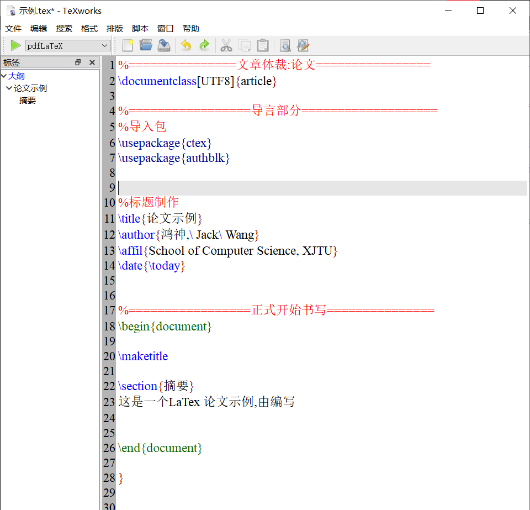Open Find and Replace toolbar icon

pos(303,45)
